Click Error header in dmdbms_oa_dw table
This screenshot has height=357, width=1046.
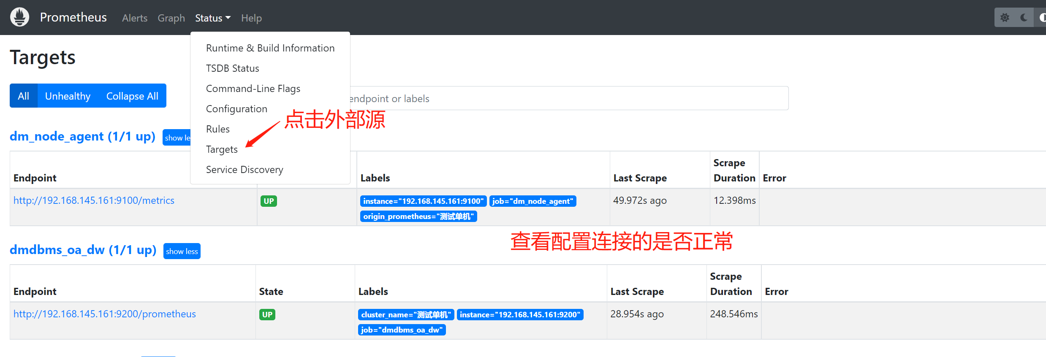[x=777, y=292]
